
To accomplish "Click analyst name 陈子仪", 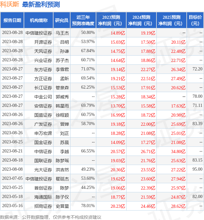I will pos(62,197).
